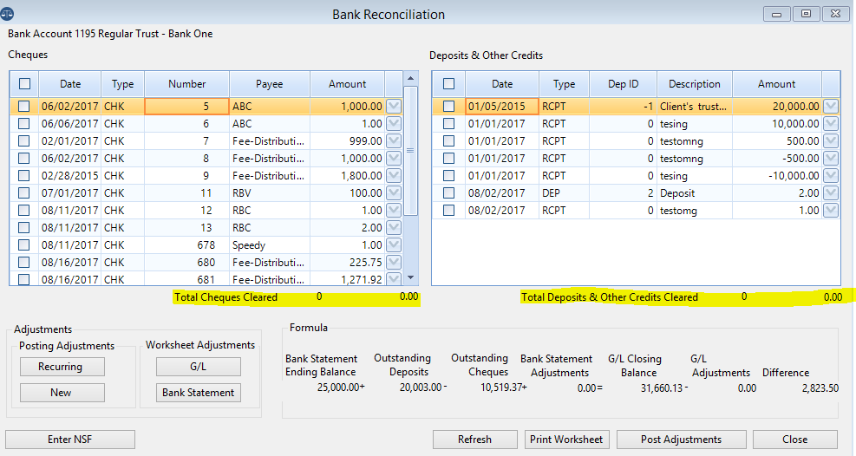Click the cheques list scrollbar thumb
The image size is (856, 456).
coord(410,151)
